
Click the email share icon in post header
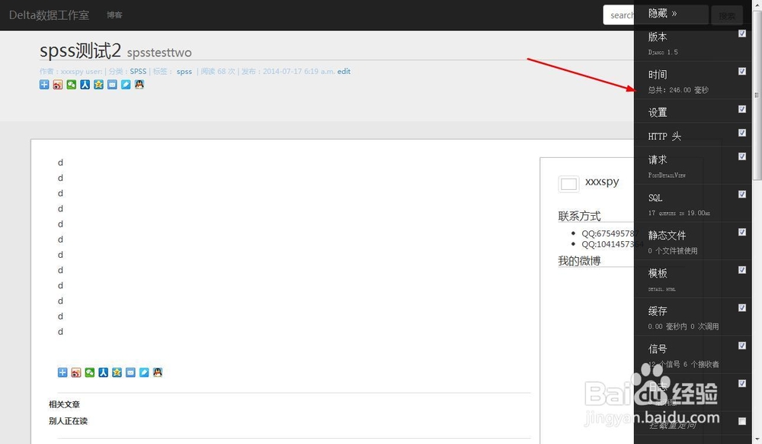(x=112, y=85)
